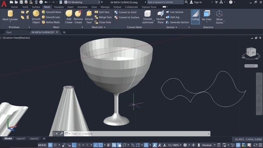Toggle the MODEL space button

pyautogui.click(x=42, y=145)
